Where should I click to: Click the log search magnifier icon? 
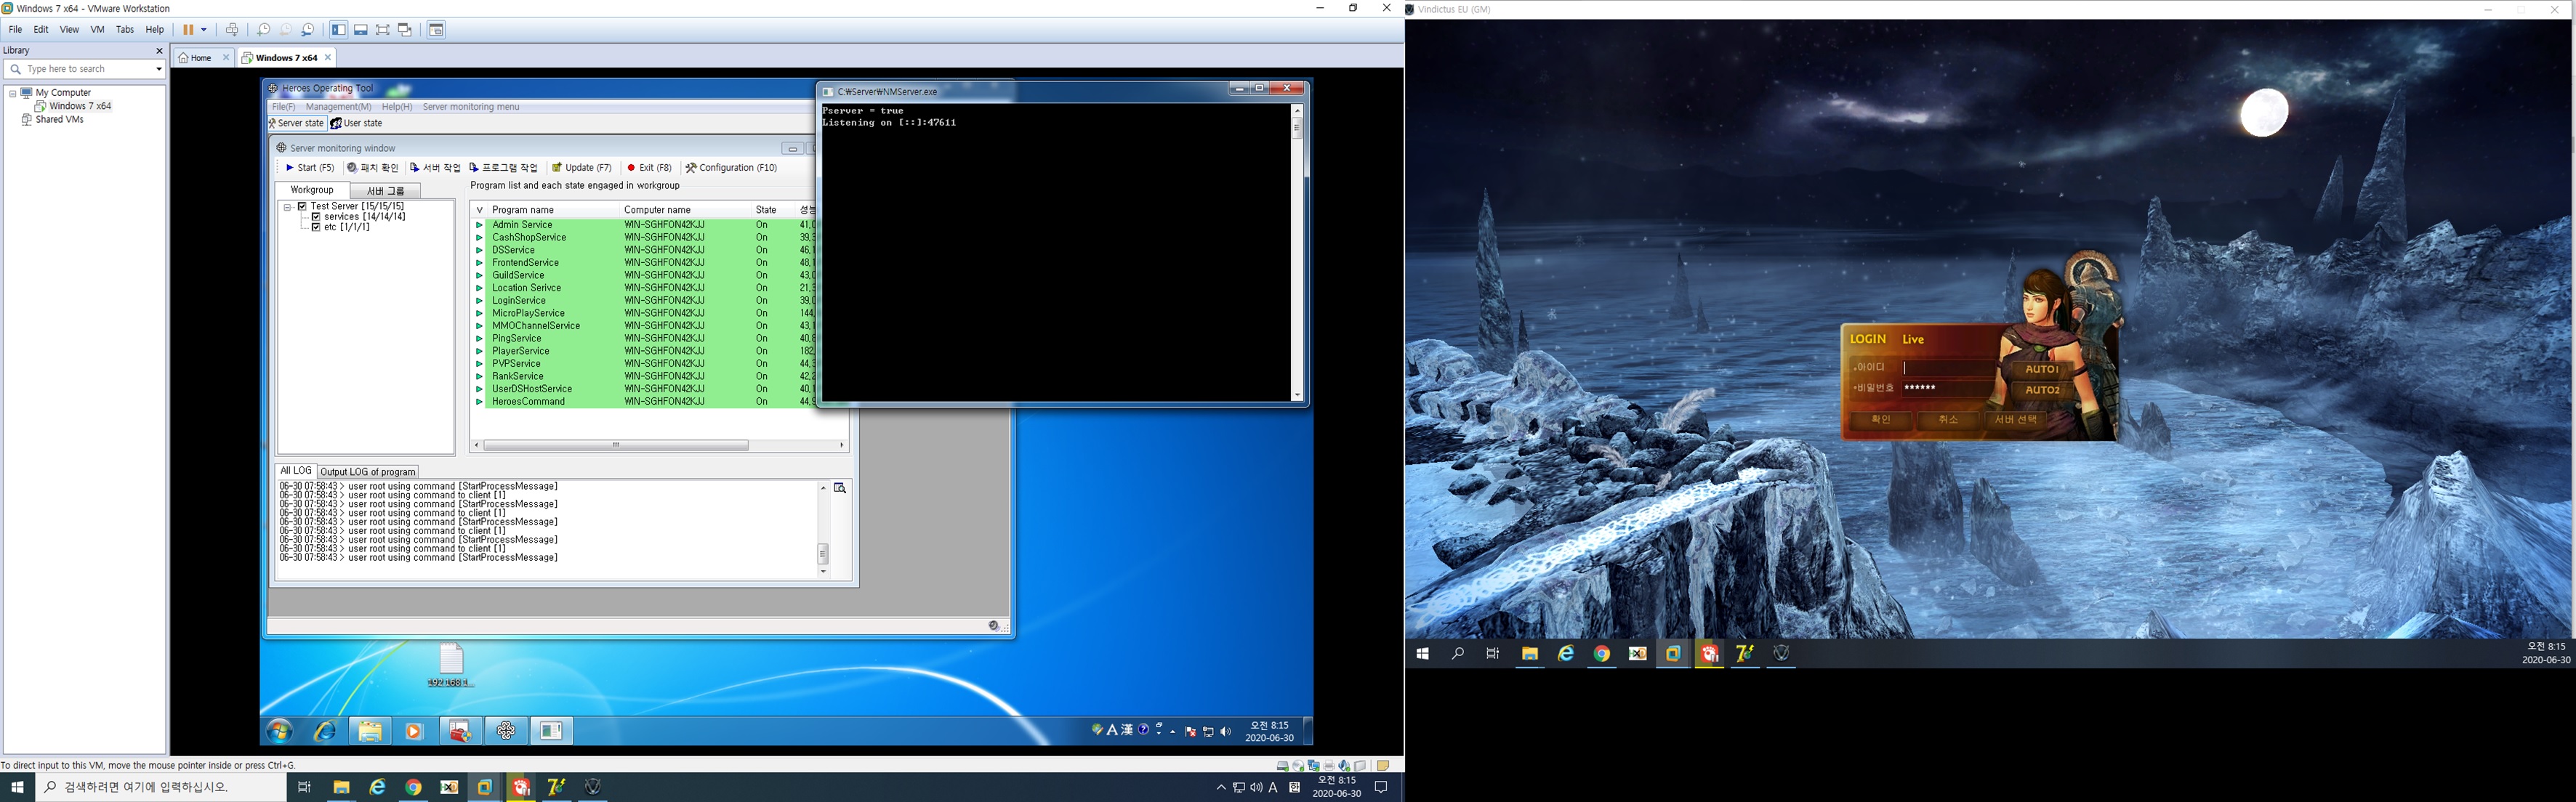[840, 489]
